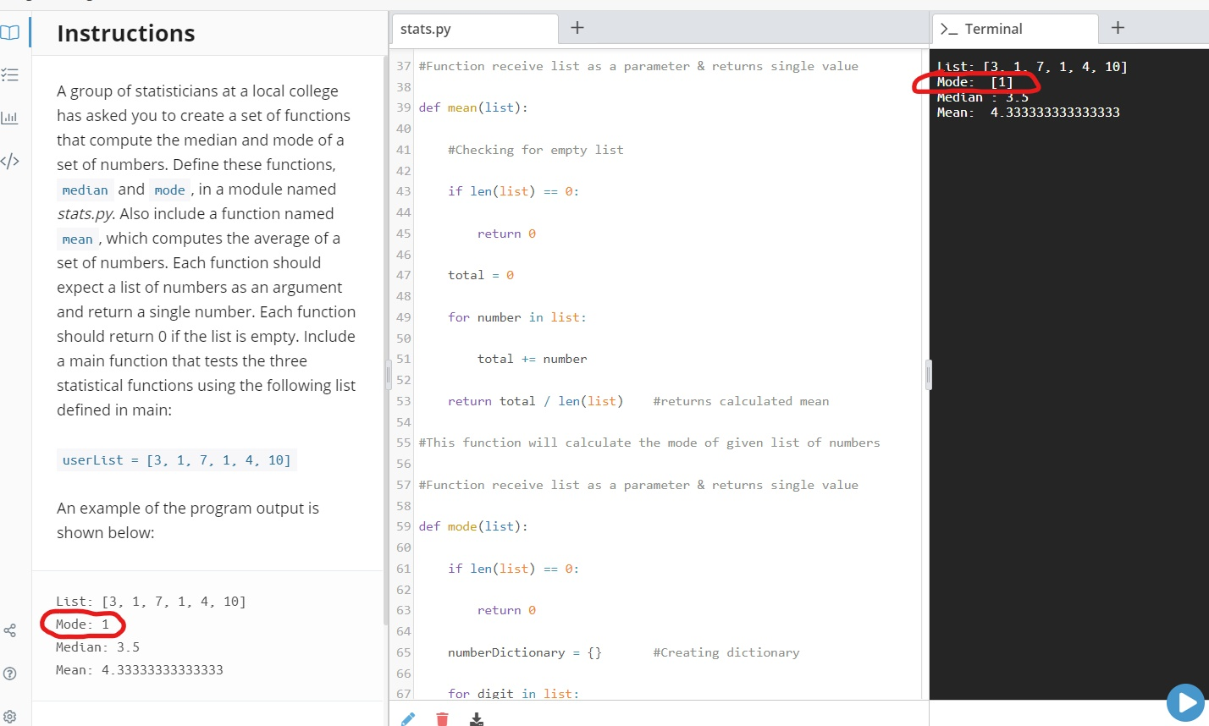Click the pencil edit icon below editor
Viewport: 1209px width, 726px height.
(408, 719)
